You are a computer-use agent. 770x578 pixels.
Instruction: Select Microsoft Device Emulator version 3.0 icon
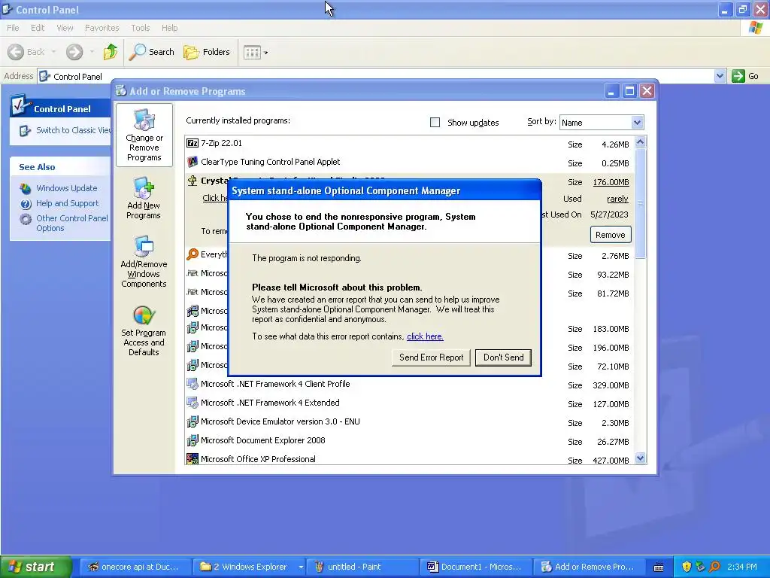192,421
